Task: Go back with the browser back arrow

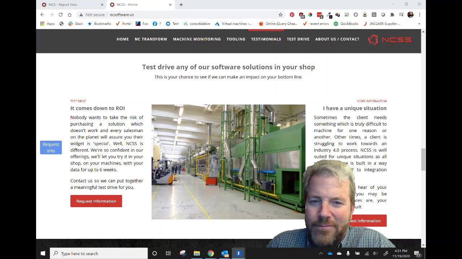Action: (42, 15)
